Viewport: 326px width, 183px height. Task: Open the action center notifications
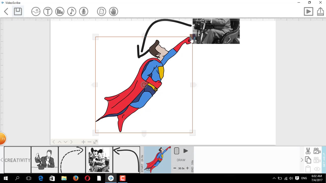click(x=297, y=178)
